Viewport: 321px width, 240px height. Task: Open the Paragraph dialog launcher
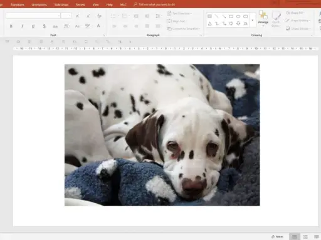pos(201,36)
